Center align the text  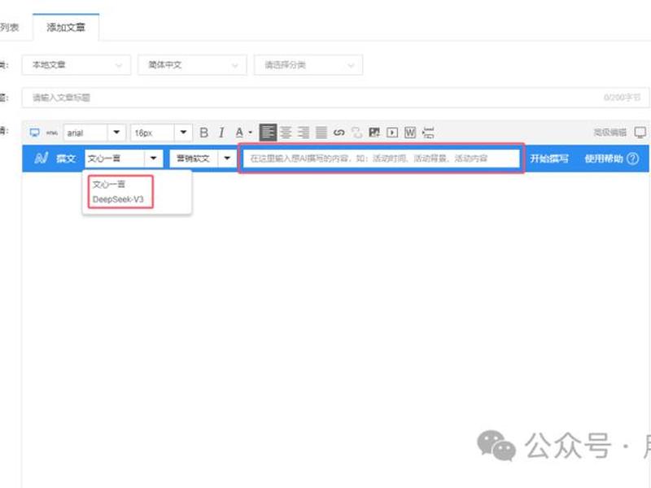[286, 133]
